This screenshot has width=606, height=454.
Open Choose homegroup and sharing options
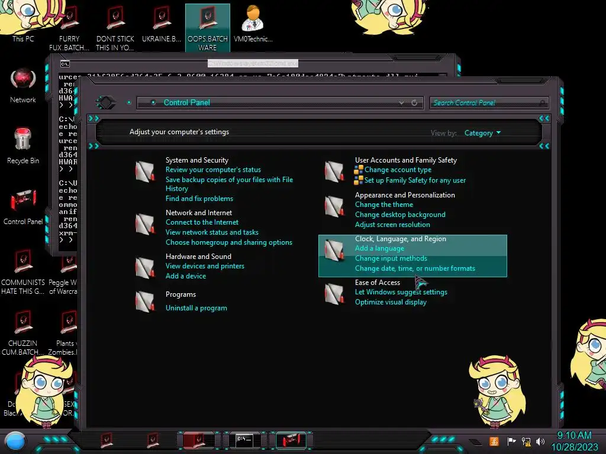229,242
